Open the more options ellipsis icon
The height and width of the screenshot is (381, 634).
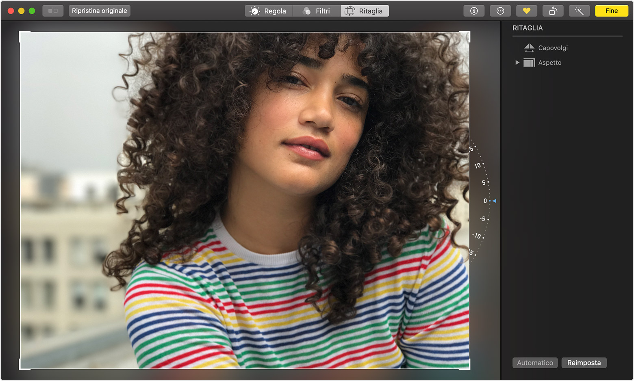pos(500,11)
